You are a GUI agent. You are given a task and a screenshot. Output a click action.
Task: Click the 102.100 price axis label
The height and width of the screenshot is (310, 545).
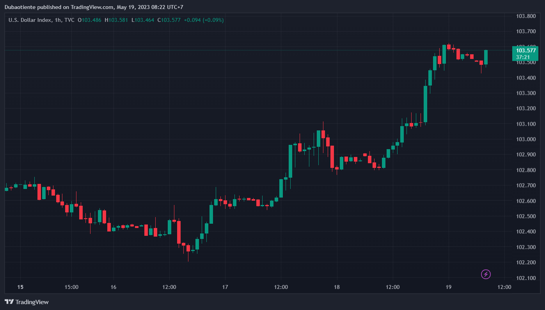(525, 278)
